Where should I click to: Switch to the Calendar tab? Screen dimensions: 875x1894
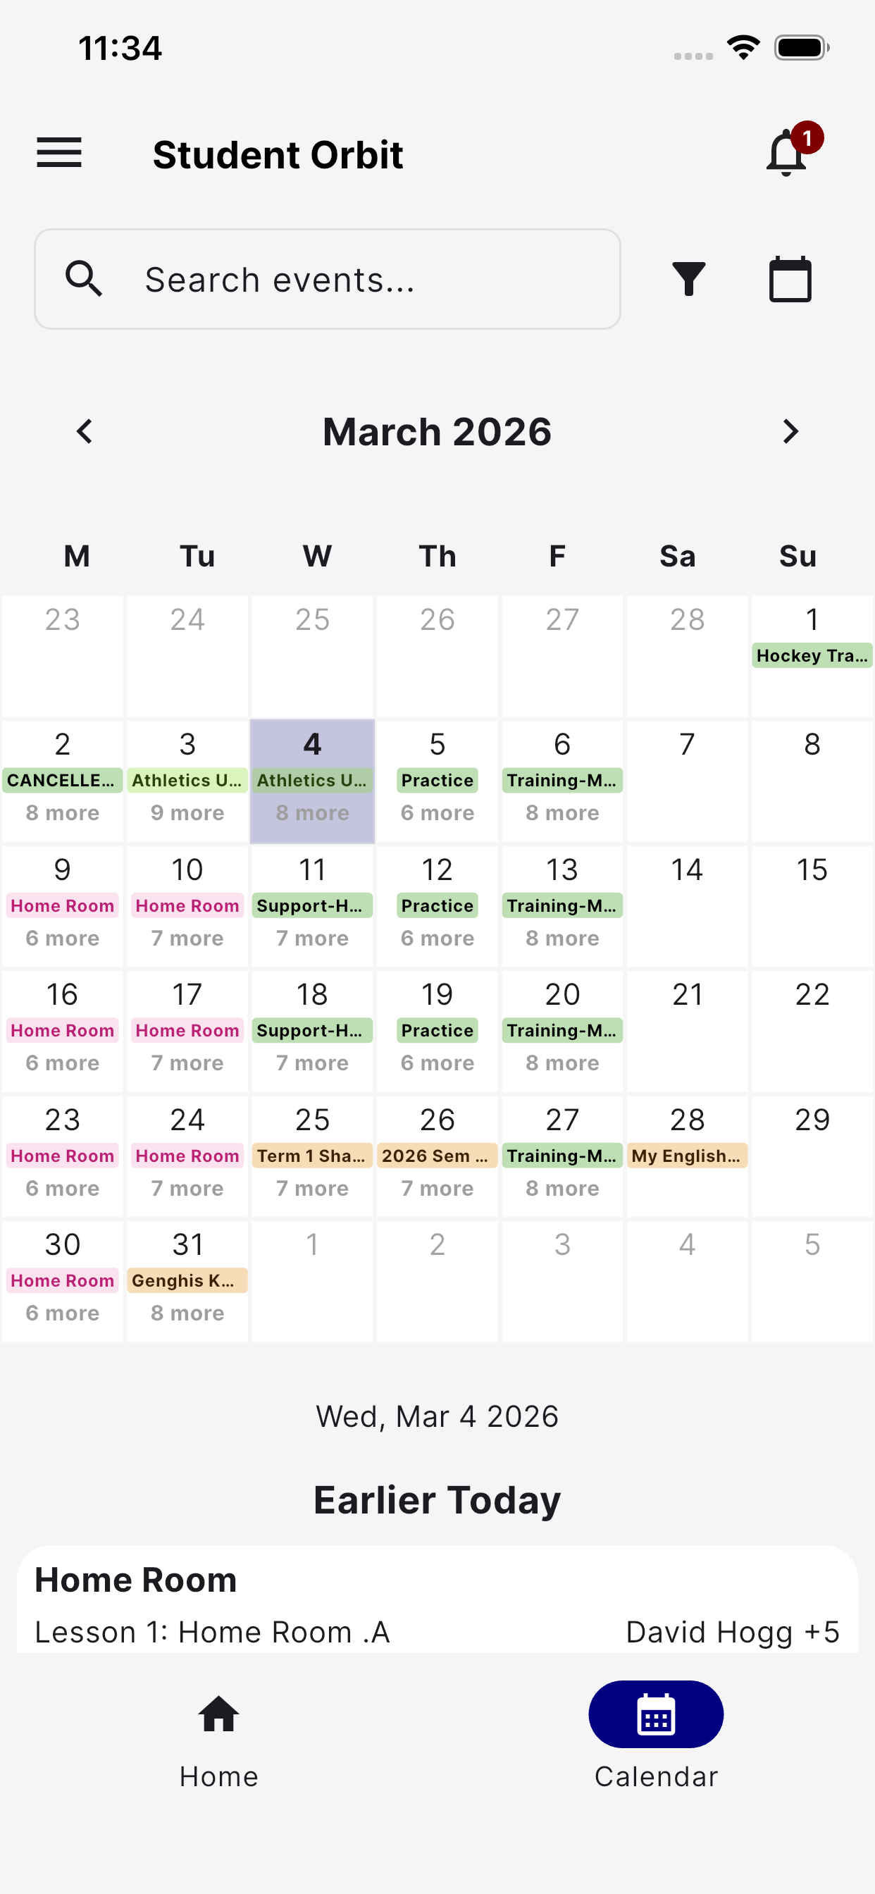click(656, 1735)
